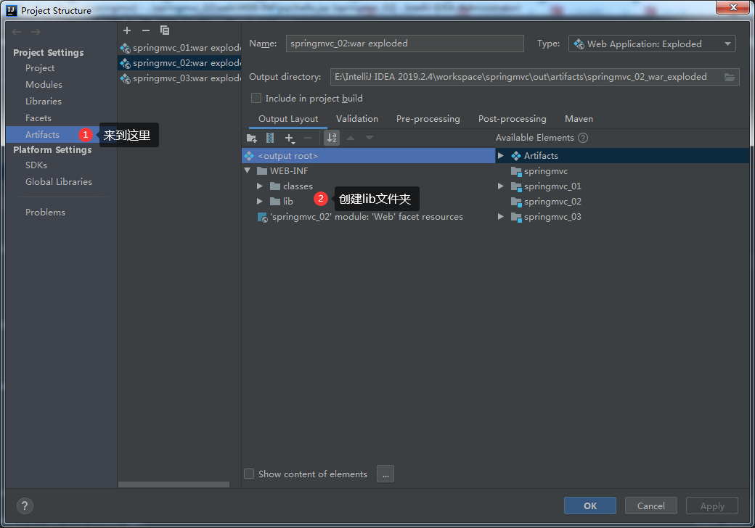Click the Create Archive toolbar icon
Viewport: 755px width, 528px height.
tap(270, 138)
